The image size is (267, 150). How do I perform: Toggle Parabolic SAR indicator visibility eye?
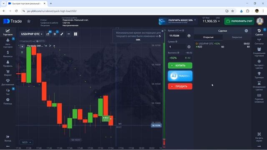[x=46, y=46]
